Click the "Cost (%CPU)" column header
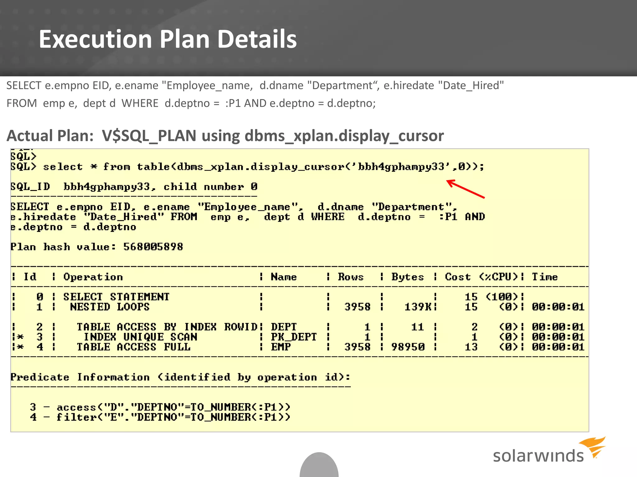 (481, 277)
